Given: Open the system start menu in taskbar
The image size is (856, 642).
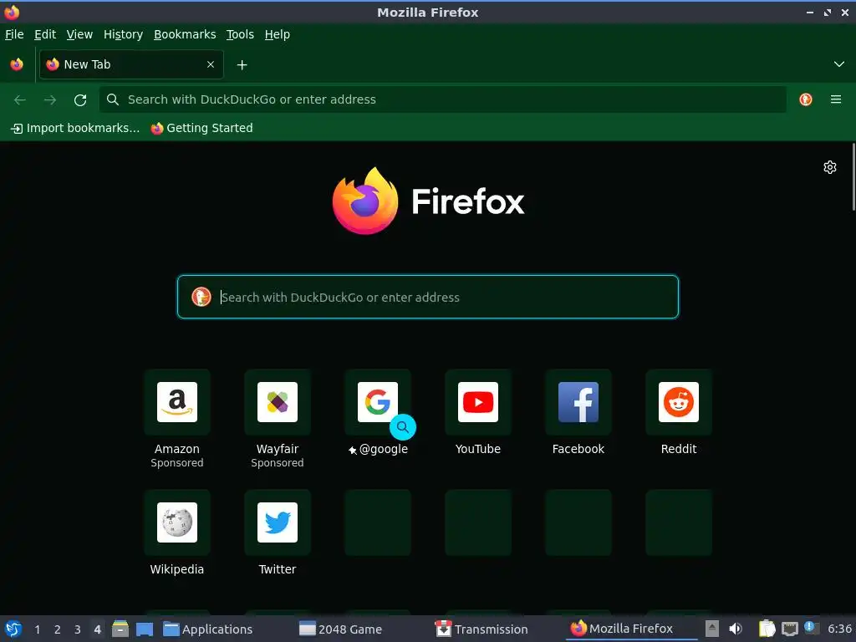Looking at the screenshot, I should point(13,629).
